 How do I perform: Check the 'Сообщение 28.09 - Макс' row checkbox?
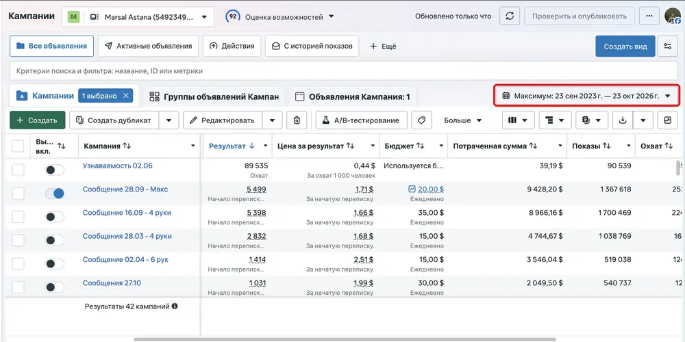18,194
